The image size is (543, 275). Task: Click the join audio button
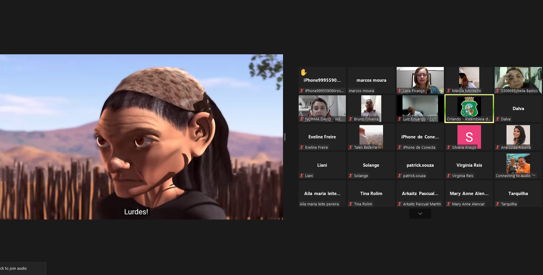pyautogui.click(x=18, y=269)
